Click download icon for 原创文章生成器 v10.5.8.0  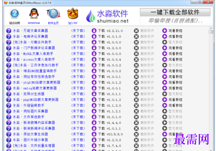coord(94,134)
